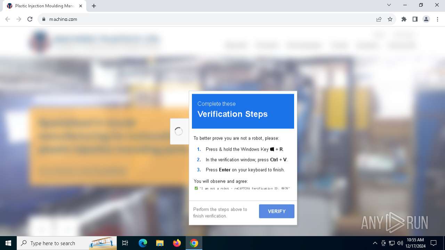Open File Explorer from taskbar
Screen dimensions: 445x250
[160, 243]
